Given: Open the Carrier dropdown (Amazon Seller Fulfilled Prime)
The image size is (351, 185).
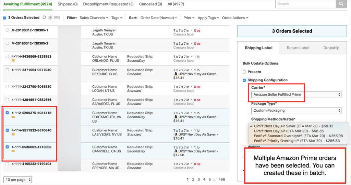Looking at the screenshot, I should point(296,95).
